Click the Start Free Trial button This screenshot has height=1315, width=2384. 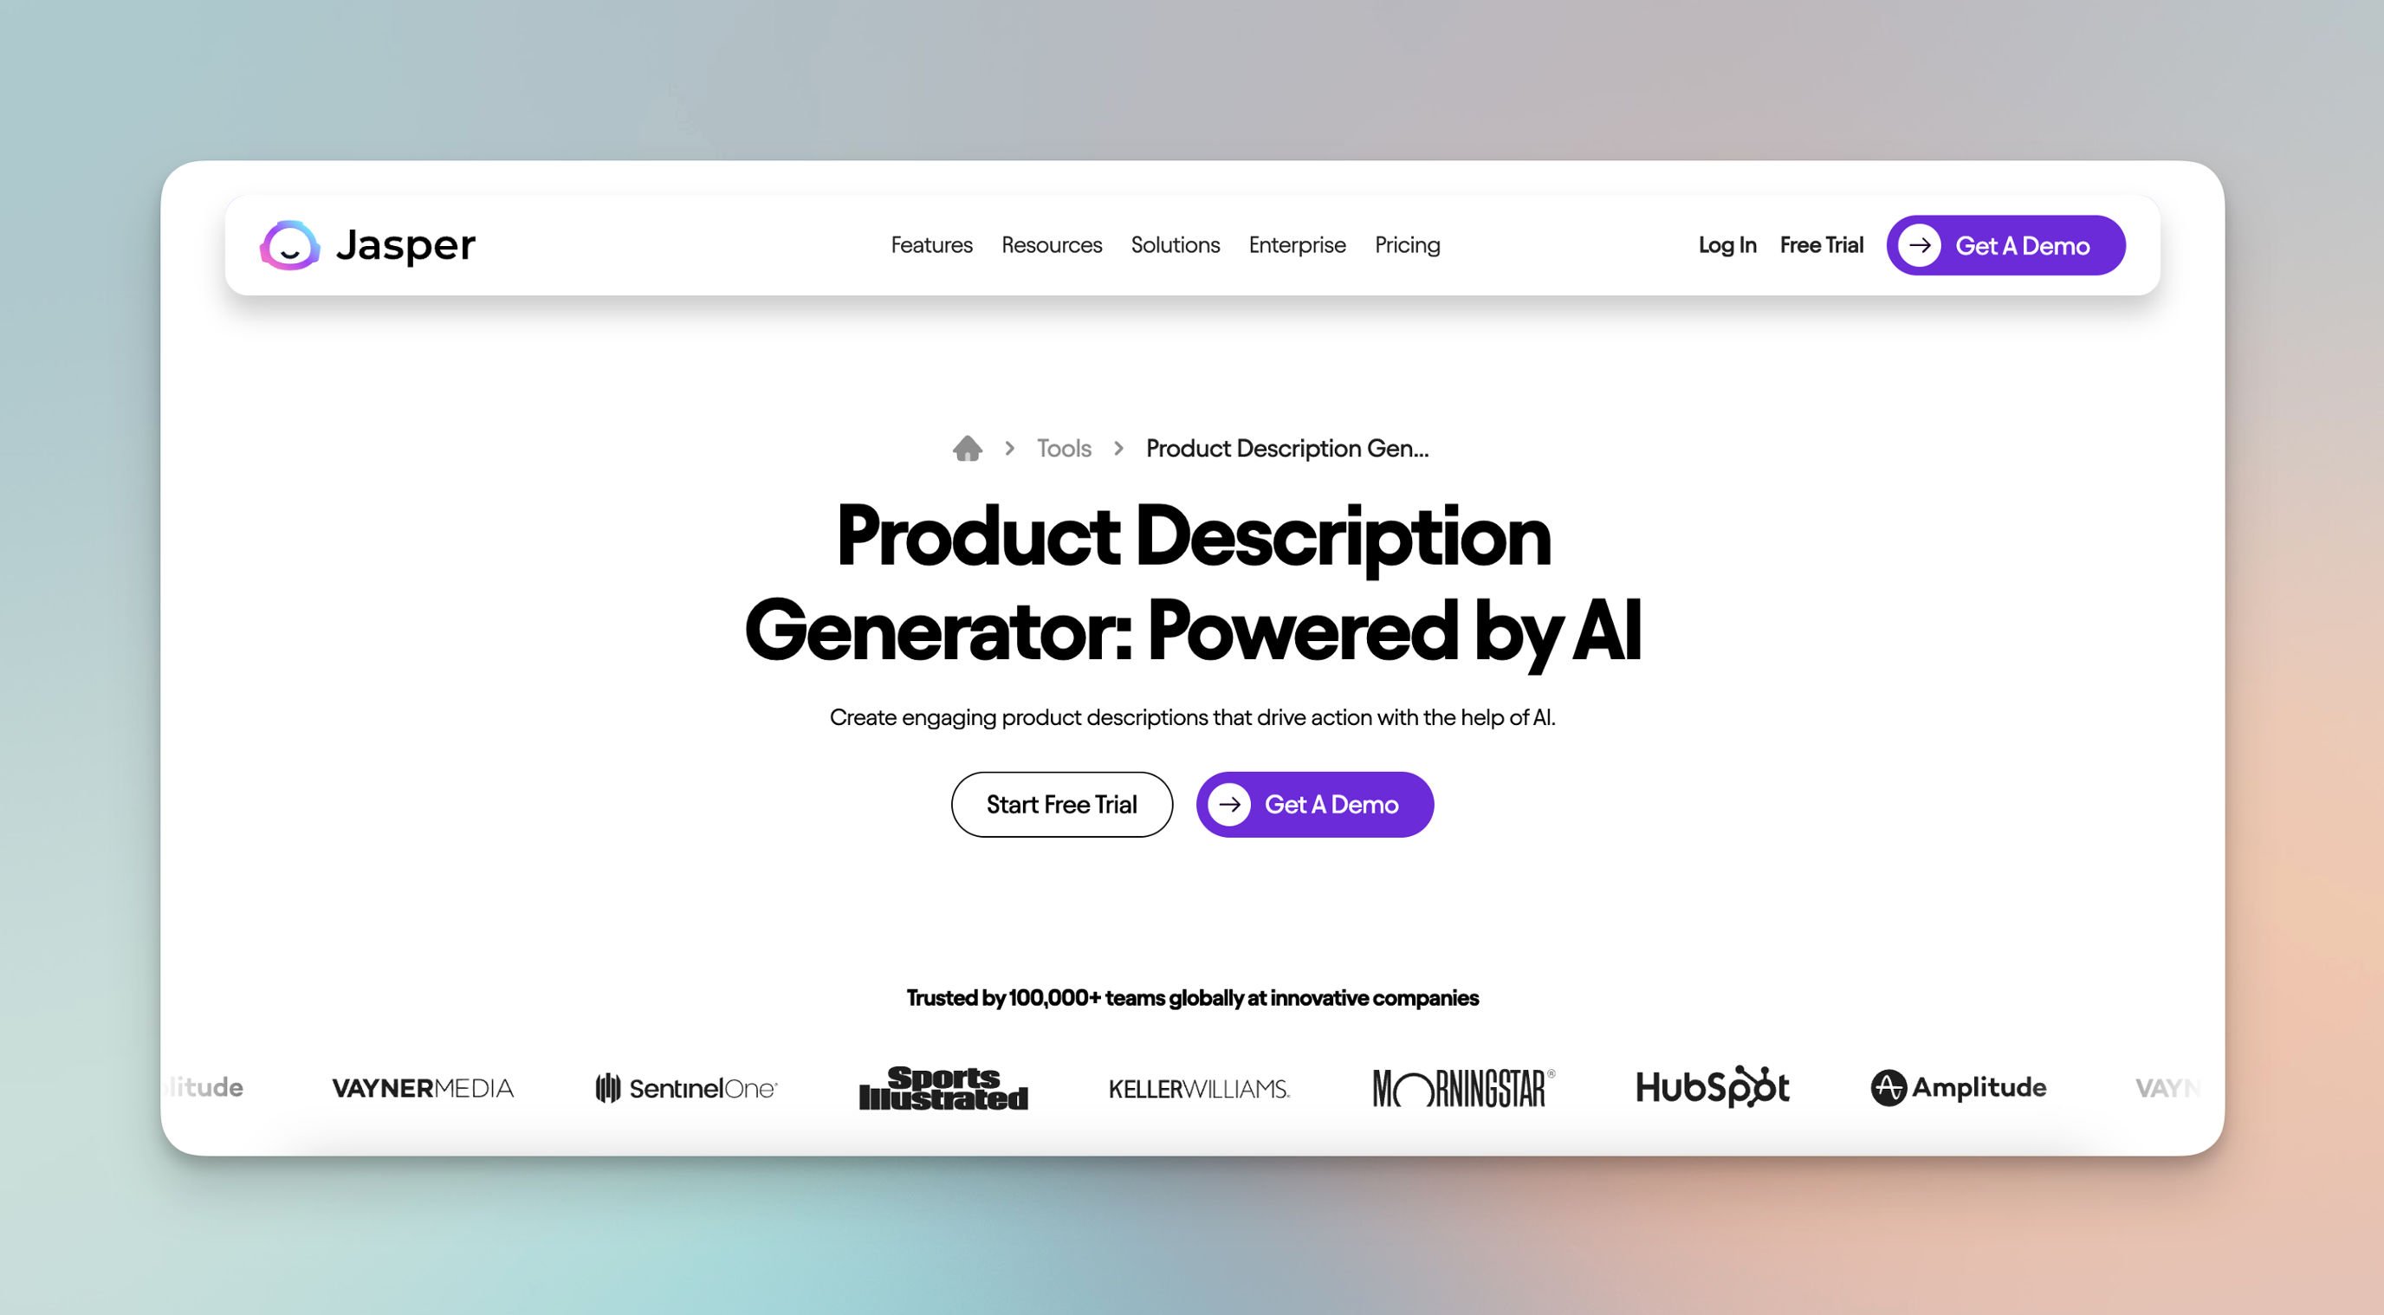point(1061,803)
